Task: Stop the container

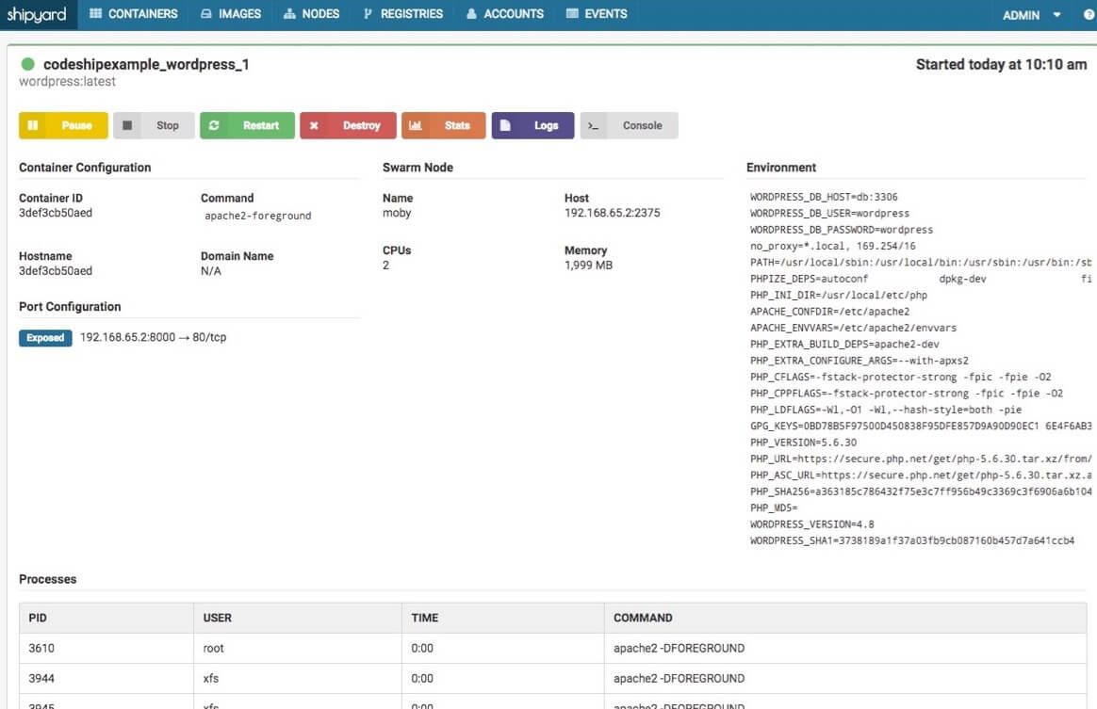Action: pos(154,125)
